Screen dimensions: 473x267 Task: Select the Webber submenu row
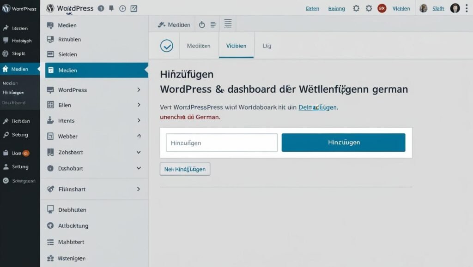point(94,136)
